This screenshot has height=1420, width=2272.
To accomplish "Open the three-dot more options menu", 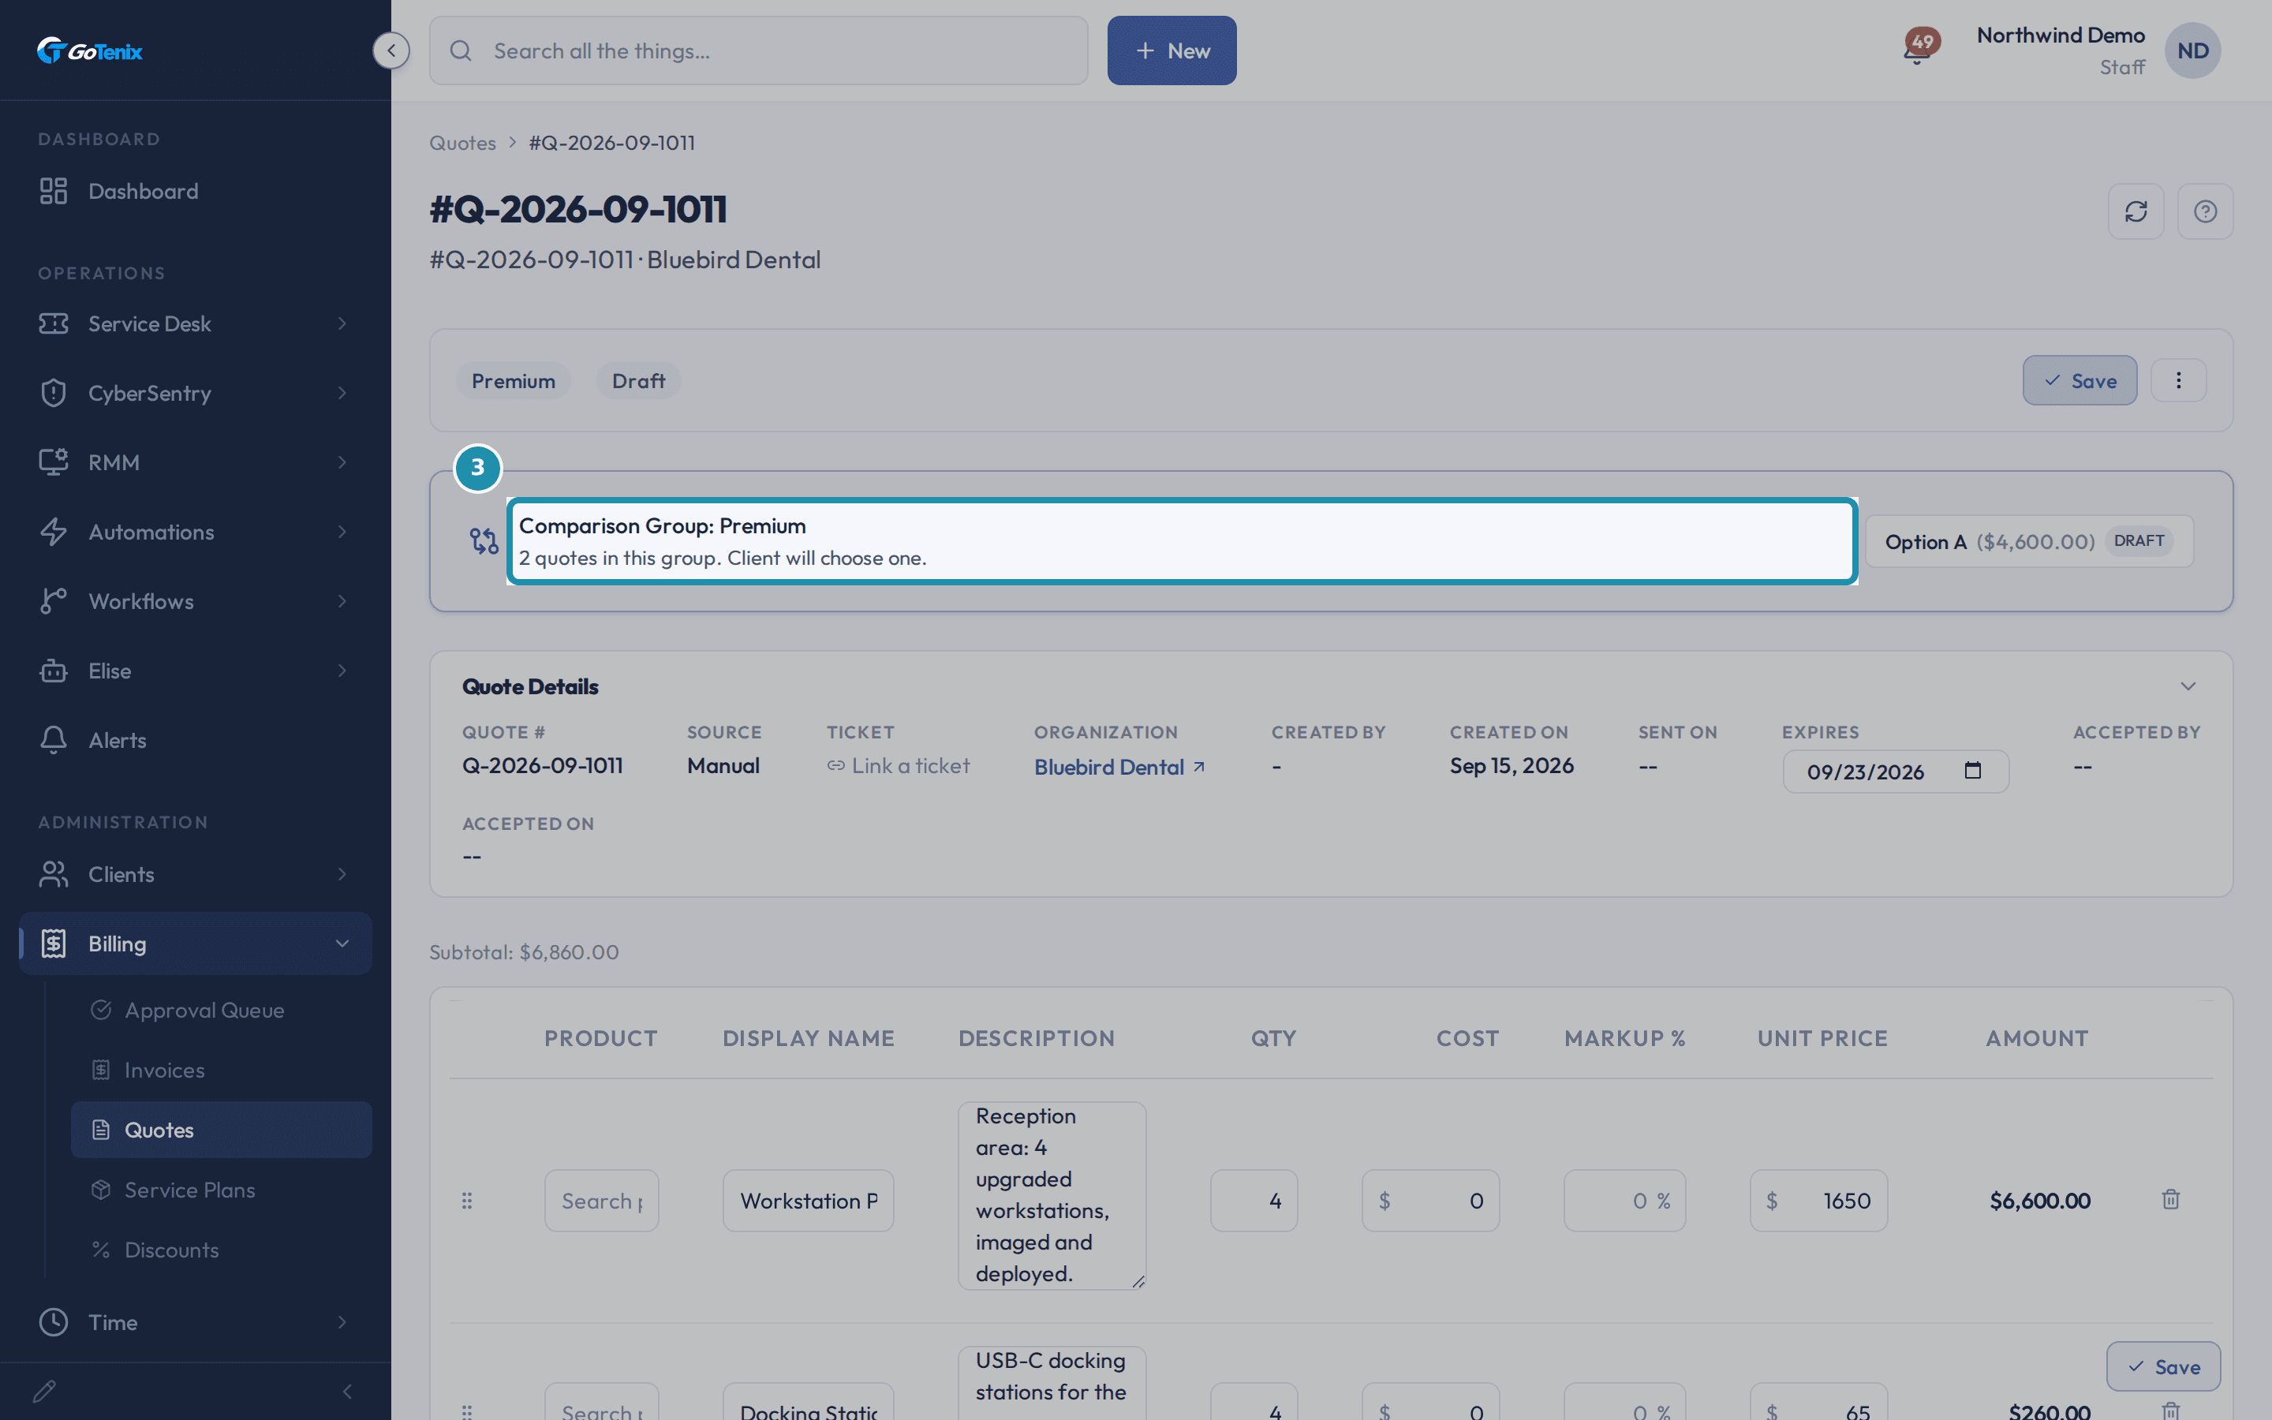I will (2178, 380).
